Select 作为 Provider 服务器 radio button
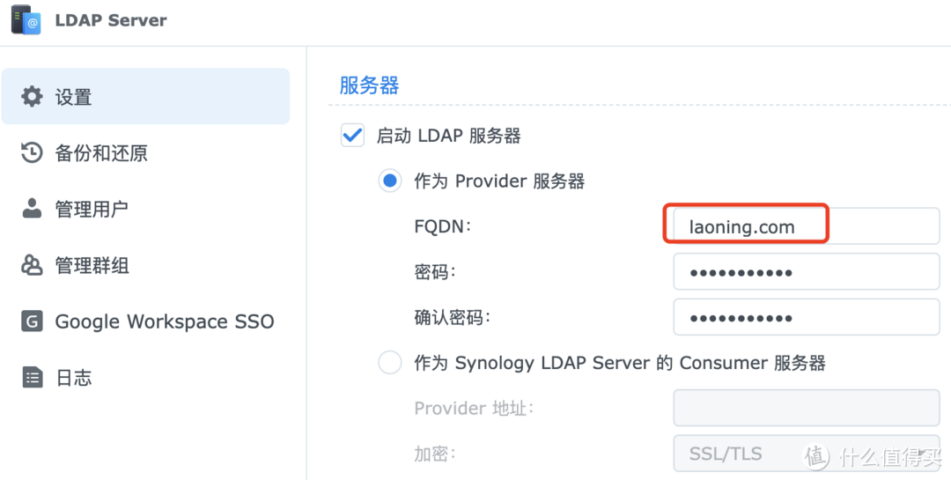 [389, 181]
